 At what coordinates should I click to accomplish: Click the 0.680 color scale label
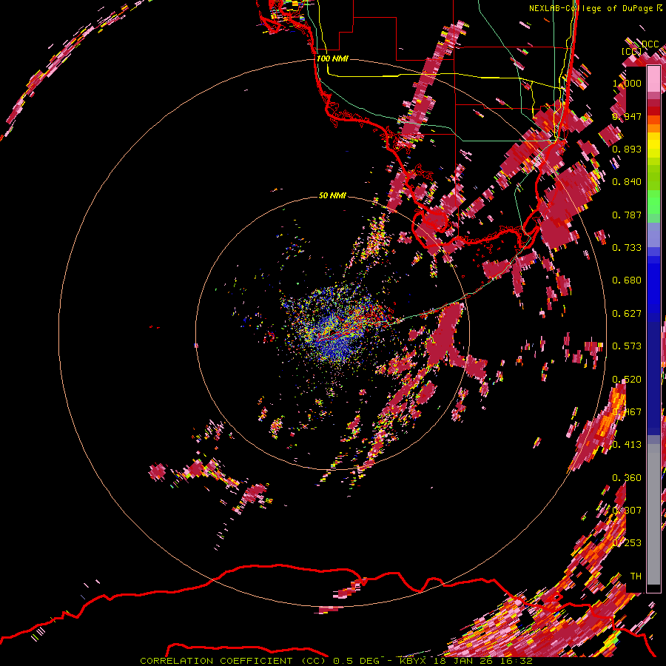[627, 280]
